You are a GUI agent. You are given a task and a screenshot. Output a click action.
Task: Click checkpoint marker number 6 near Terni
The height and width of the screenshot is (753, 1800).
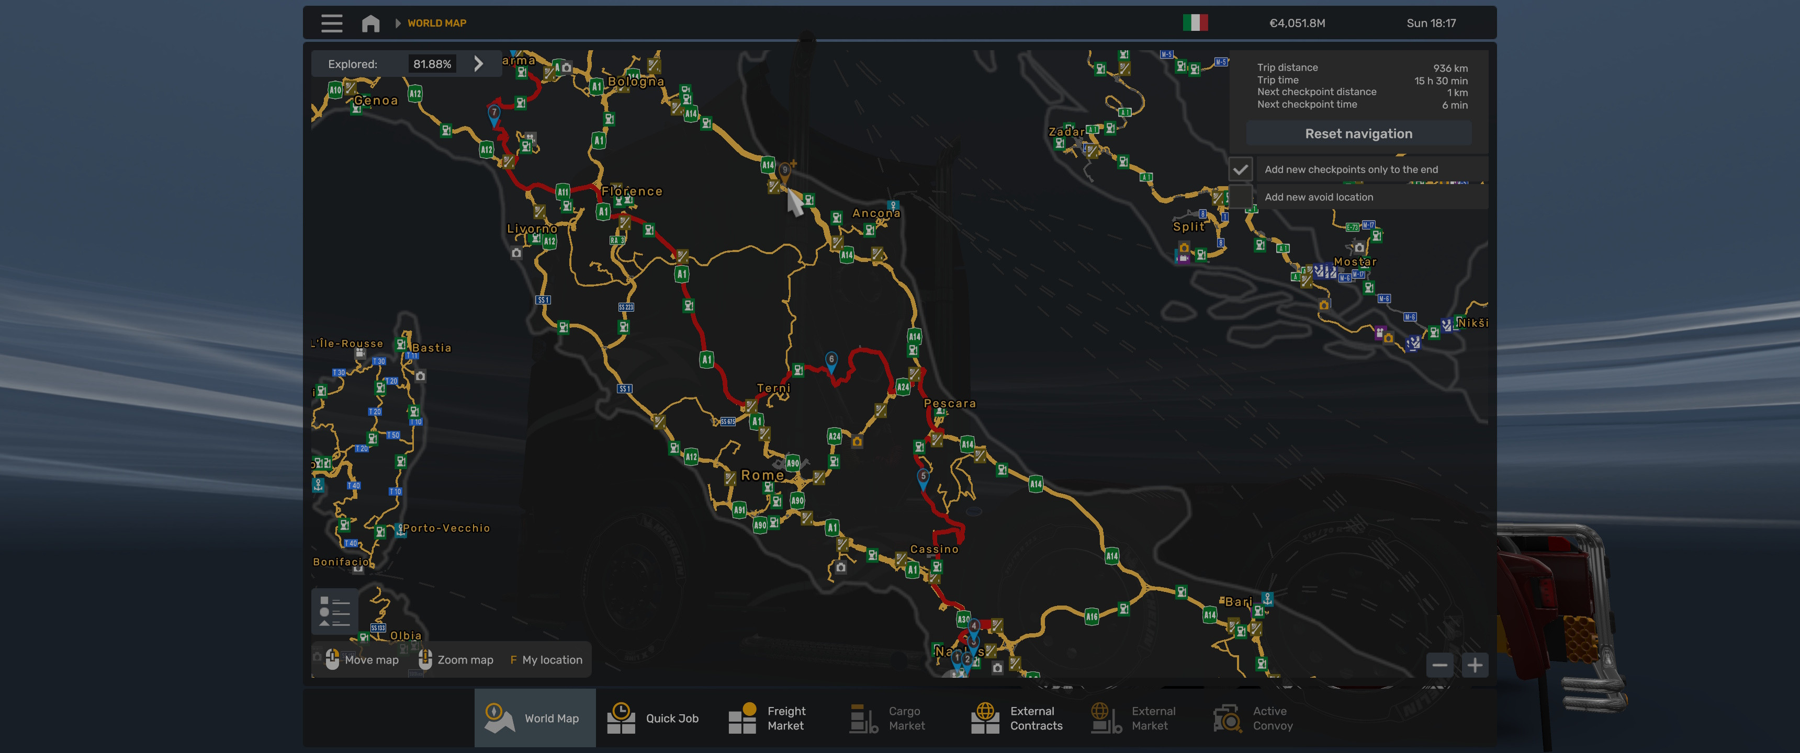coord(831,358)
